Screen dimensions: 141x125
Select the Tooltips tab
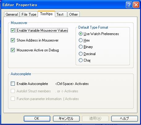46,14
